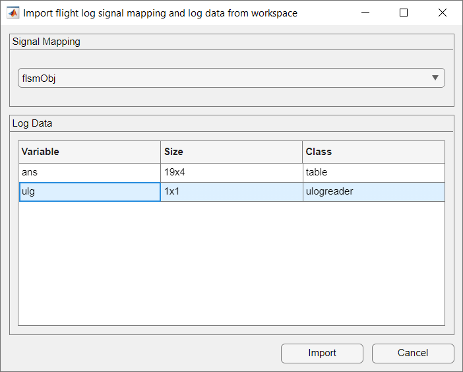This screenshot has width=463, height=372.
Task: Click the dropdown arrow in Signal Mapping
Action: 435,78
